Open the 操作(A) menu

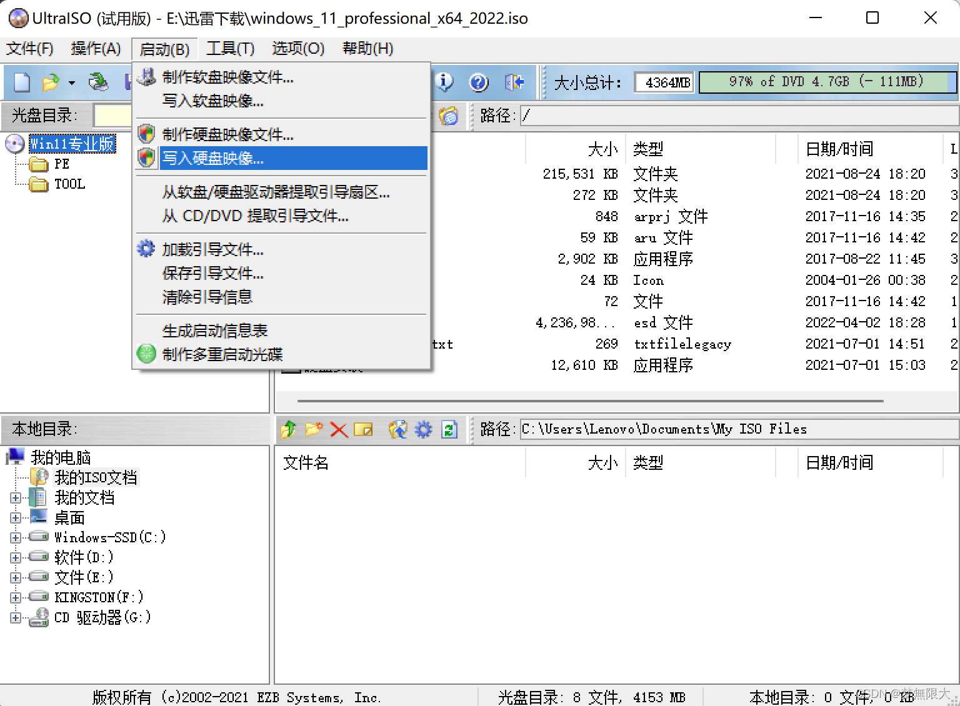point(96,49)
